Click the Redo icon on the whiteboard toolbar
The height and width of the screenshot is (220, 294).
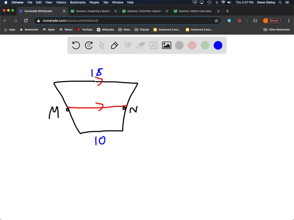click(x=88, y=45)
